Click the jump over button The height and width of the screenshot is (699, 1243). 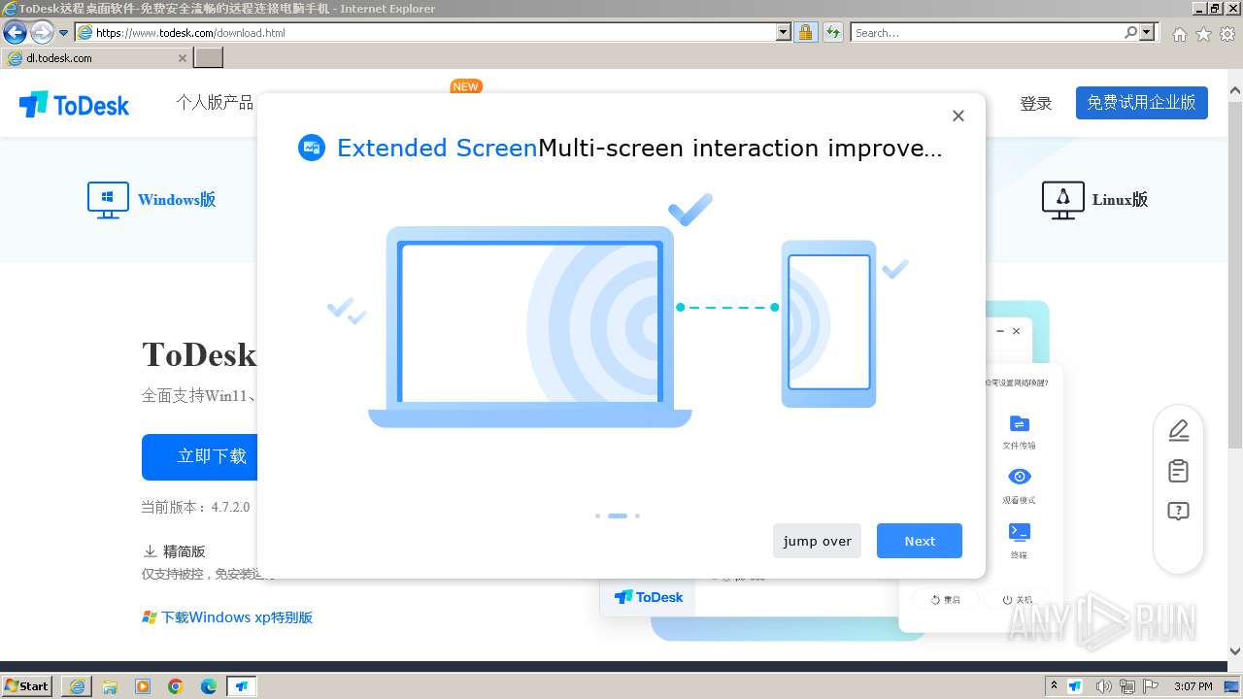click(x=818, y=541)
